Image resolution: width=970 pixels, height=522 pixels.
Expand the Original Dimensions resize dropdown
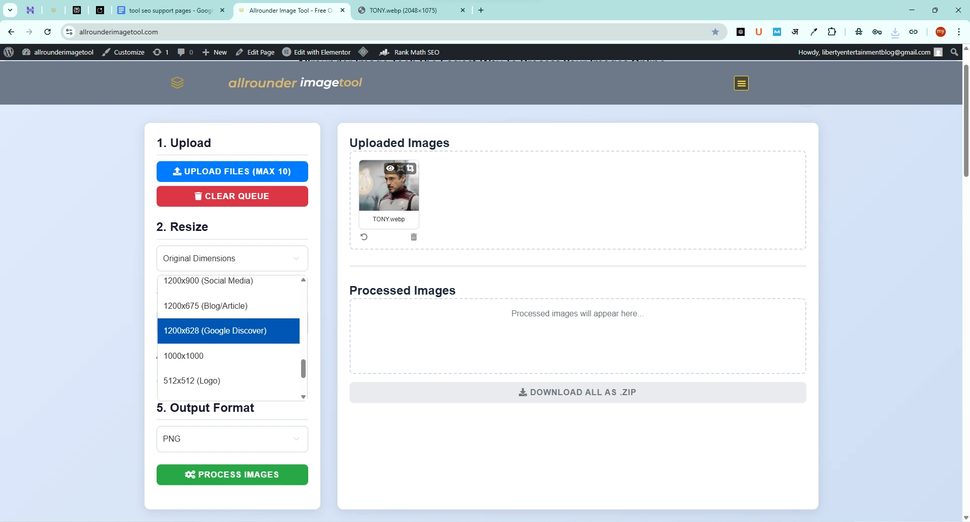click(x=232, y=259)
